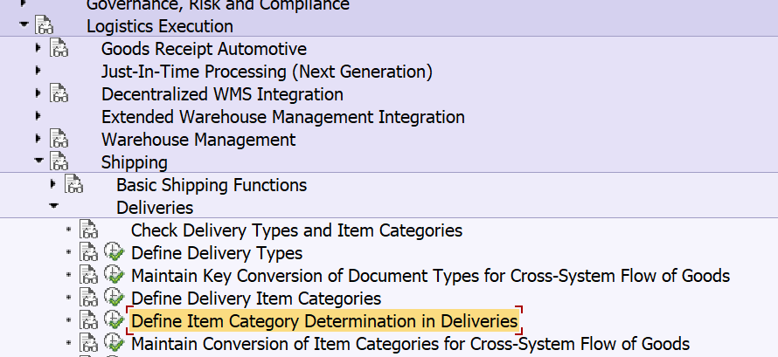Click the Goods Receipt Automotive label
The width and height of the screenshot is (778, 357).
204,49
